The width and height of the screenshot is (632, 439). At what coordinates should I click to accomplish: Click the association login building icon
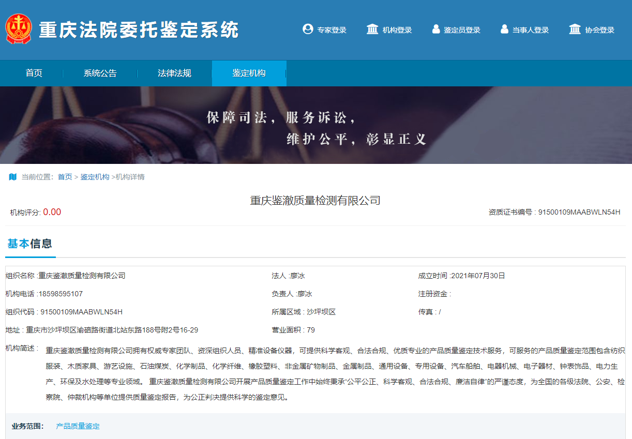point(575,29)
